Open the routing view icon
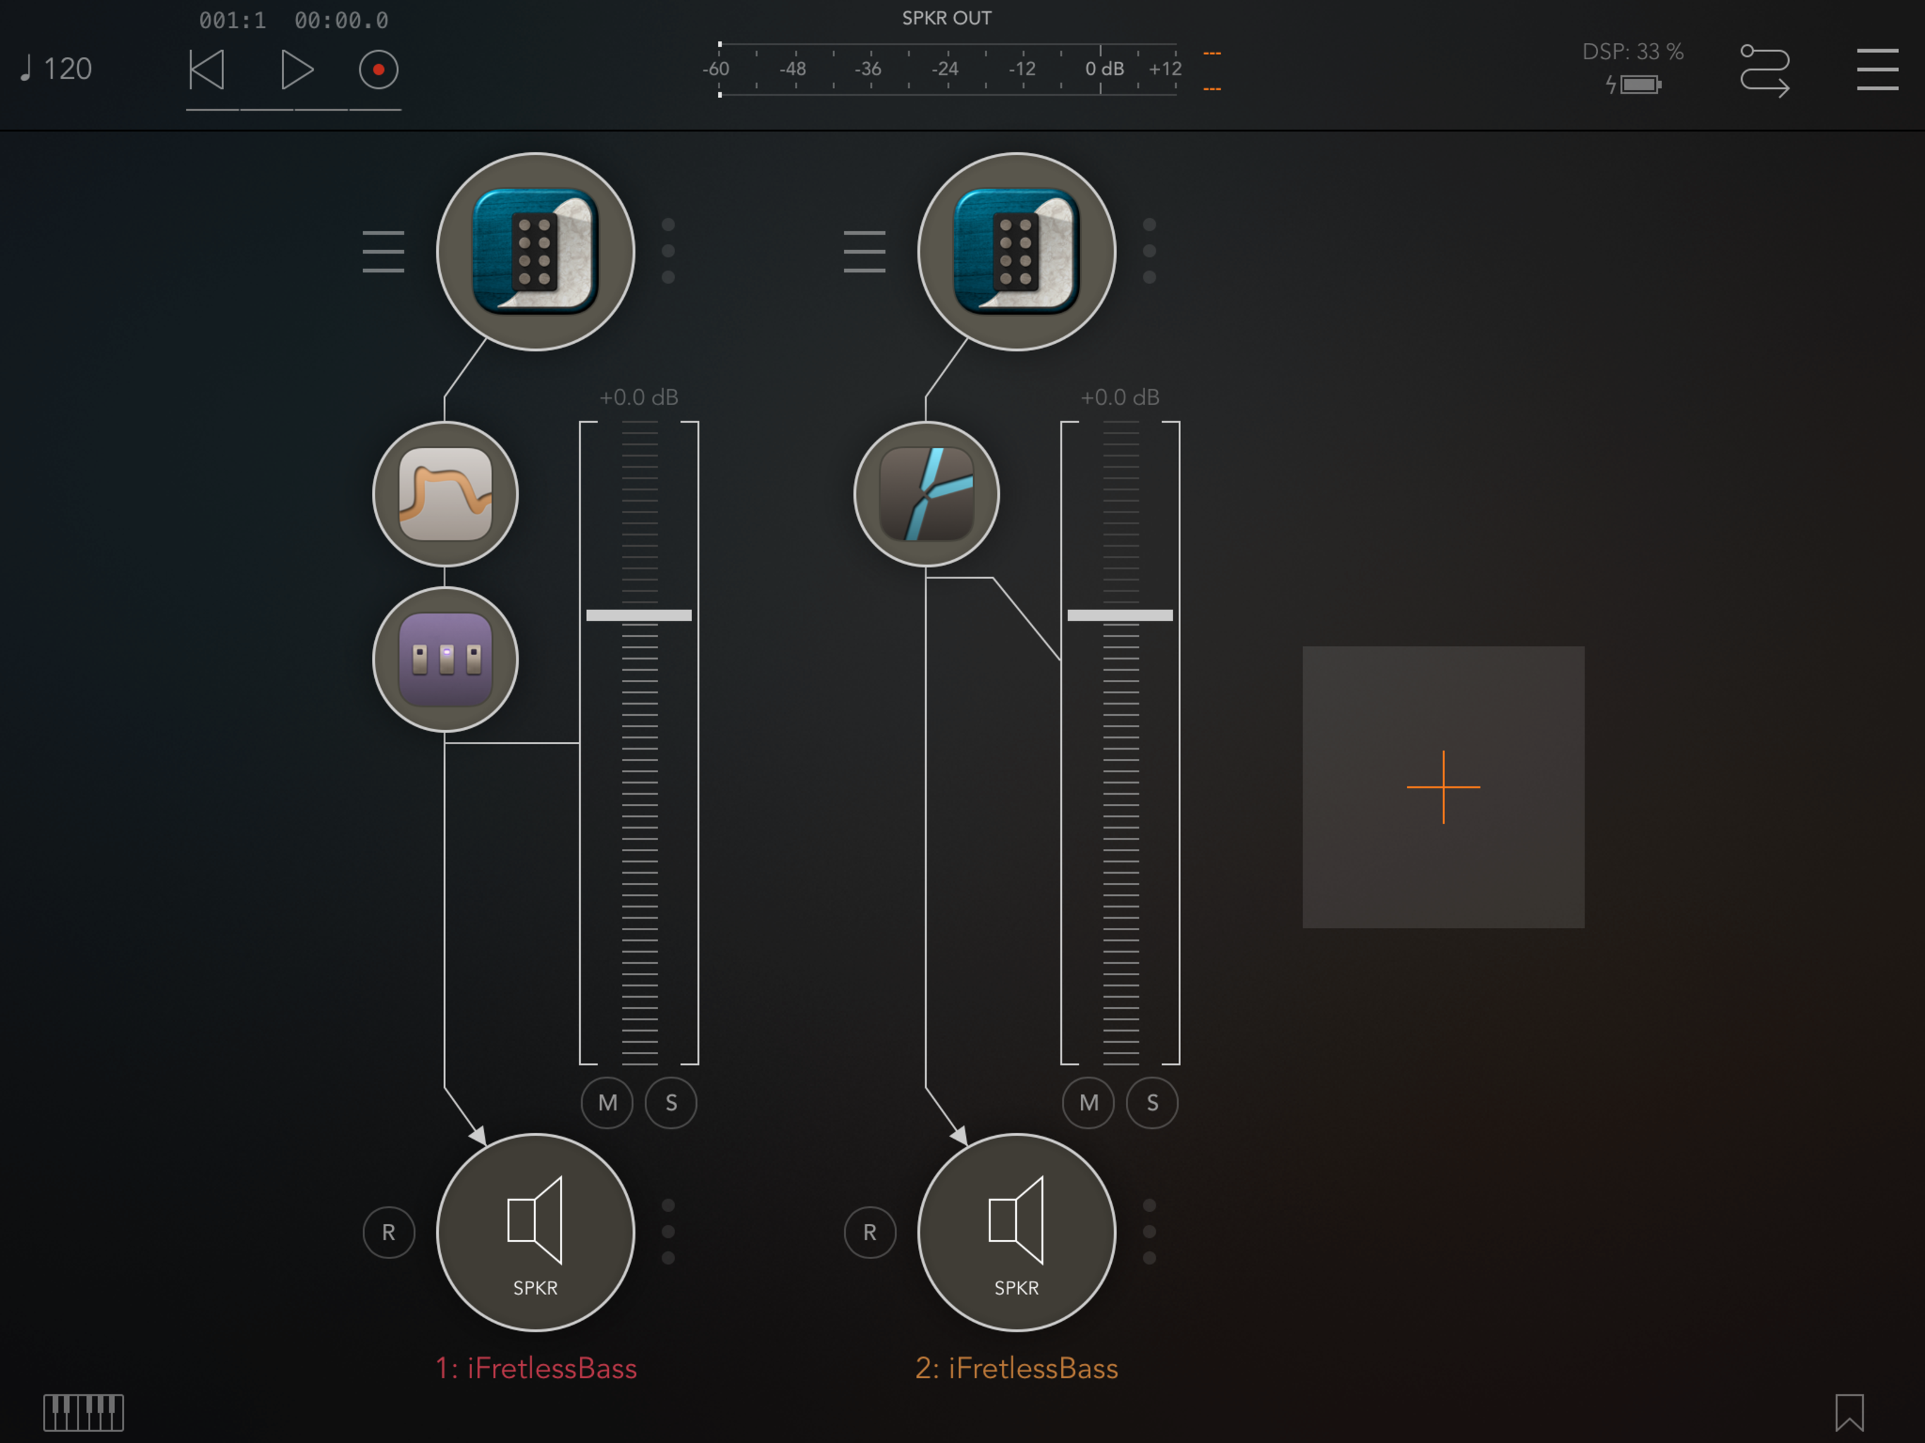Image resolution: width=1925 pixels, height=1443 pixels. point(1764,70)
